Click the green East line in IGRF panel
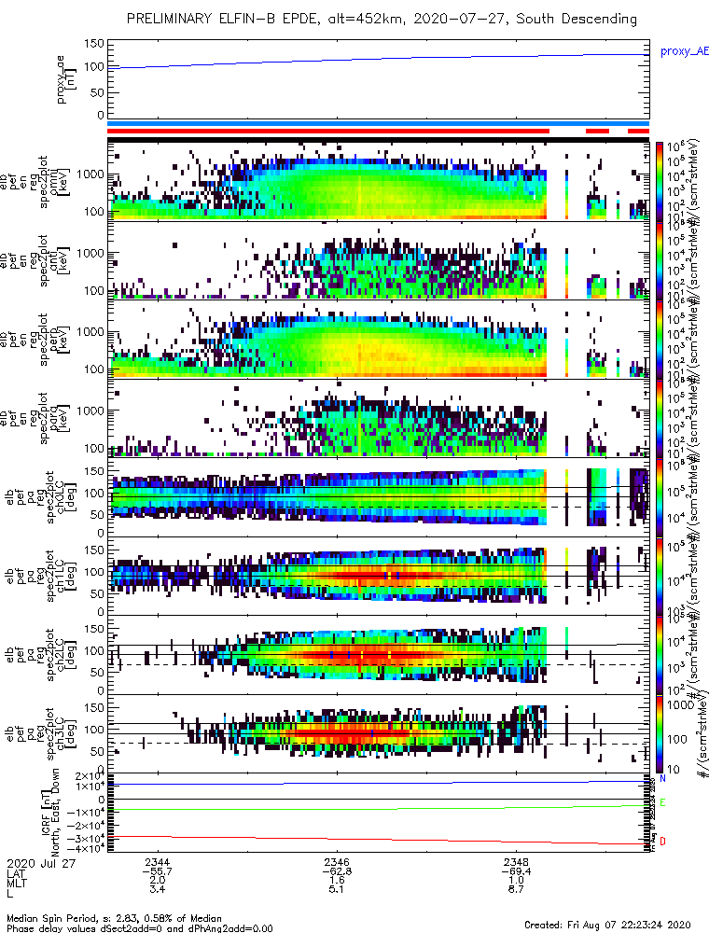Viewport: 723px width, 933px height. click(378, 809)
